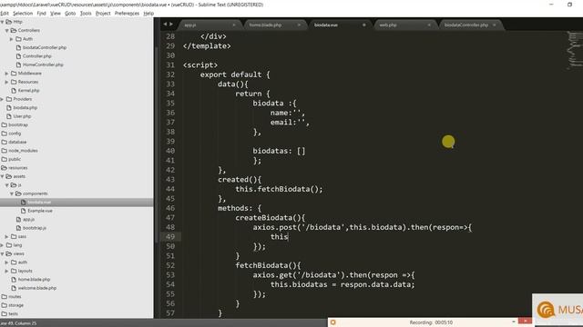Click unsaved dot on biodata.vue tab
The image size is (583, 327).
coord(364,25)
